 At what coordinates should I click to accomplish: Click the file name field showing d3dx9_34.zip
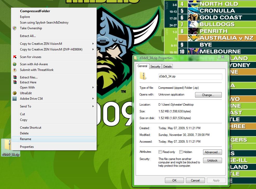pyautogui.click(x=190, y=76)
